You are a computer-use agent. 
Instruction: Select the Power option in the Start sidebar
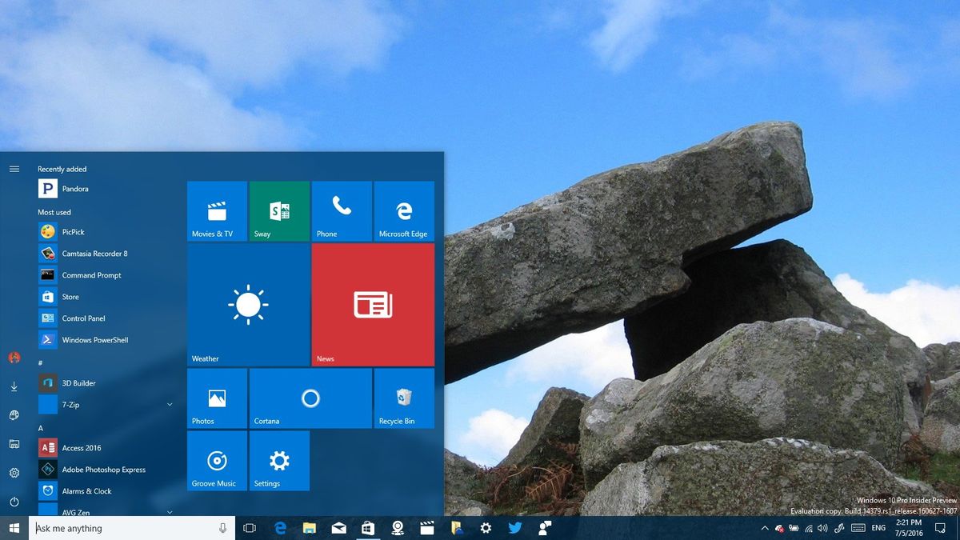[x=14, y=501]
